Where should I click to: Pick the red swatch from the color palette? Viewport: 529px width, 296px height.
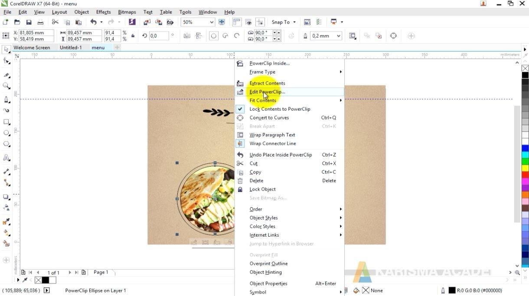pos(525,175)
